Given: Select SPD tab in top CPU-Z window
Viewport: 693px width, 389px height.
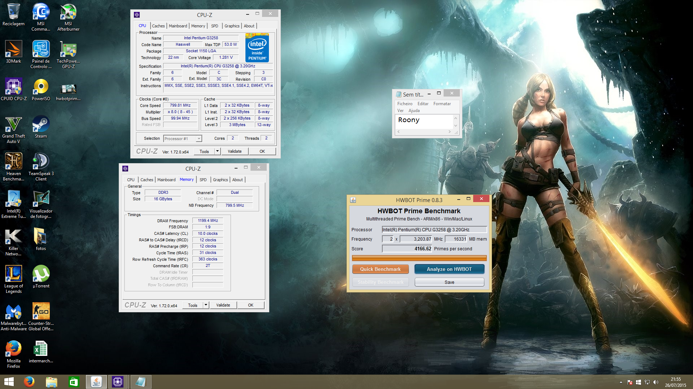Looking at the screenshot, I should click(214, 26).
